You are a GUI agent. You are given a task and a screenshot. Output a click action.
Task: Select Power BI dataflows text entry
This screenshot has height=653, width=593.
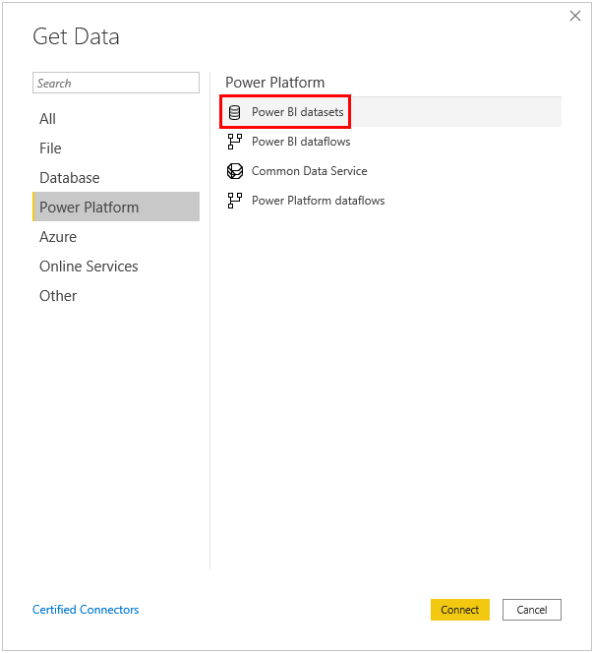[x=301, y=142]
